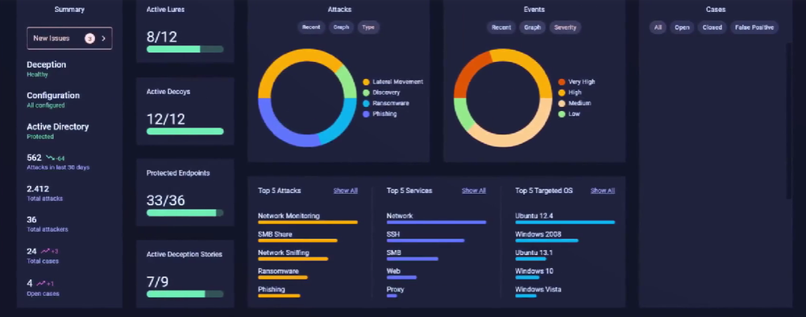Click the Cases panel vertical scrollbar
806x317 pixels.
(788, 121)
